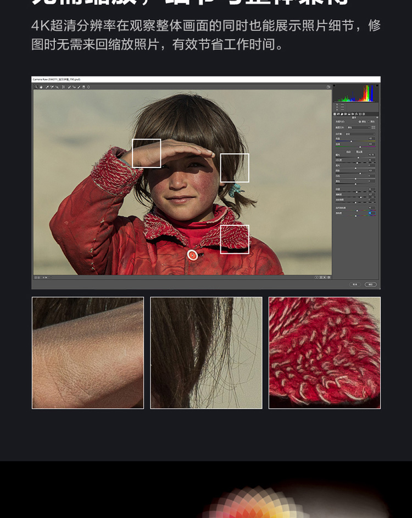Click the profile browser grid icon
The height and width of the screenshot is (518, 412).
pos(375,127)
